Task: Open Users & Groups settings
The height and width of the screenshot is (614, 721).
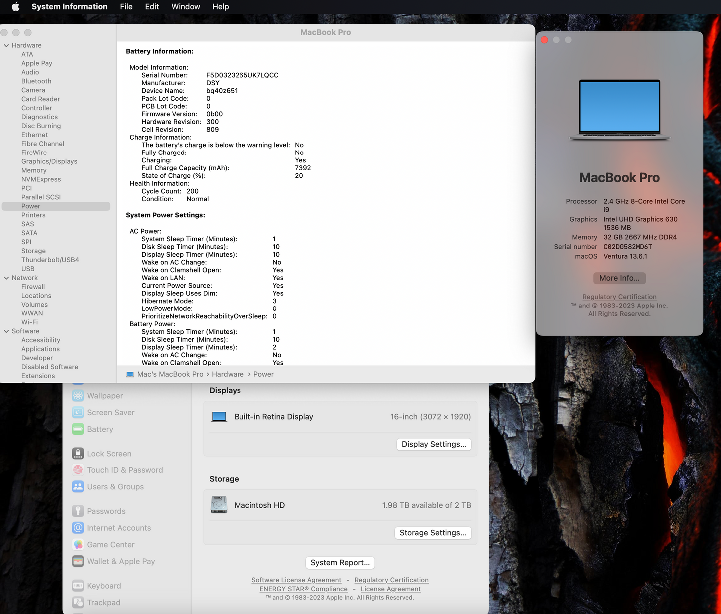Action: coord(115,487)
